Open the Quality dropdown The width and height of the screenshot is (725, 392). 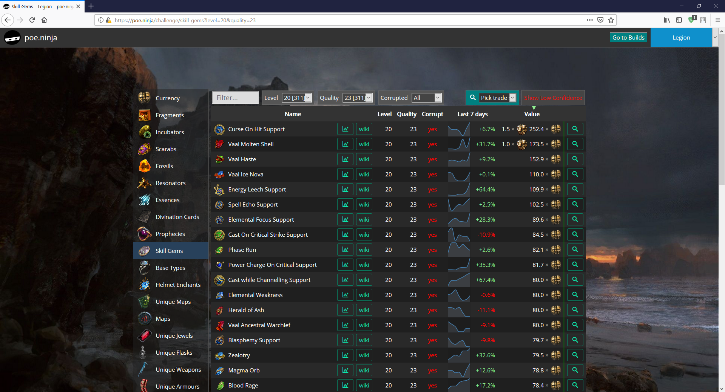(358, 98)
